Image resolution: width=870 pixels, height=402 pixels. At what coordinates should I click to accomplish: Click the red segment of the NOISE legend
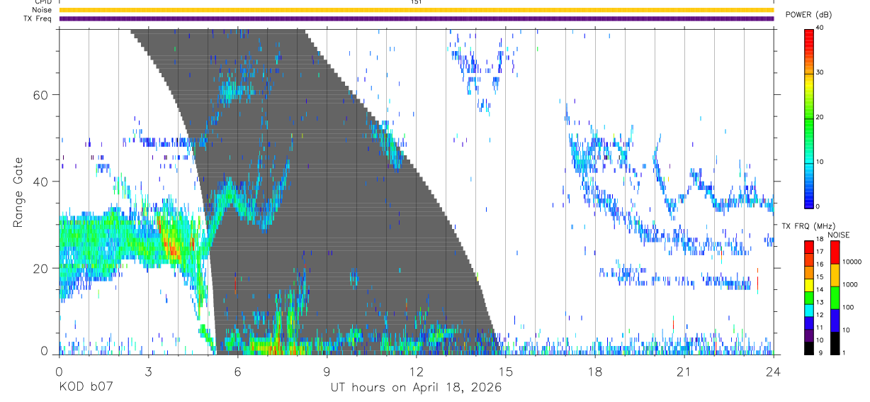coord(835,252)
